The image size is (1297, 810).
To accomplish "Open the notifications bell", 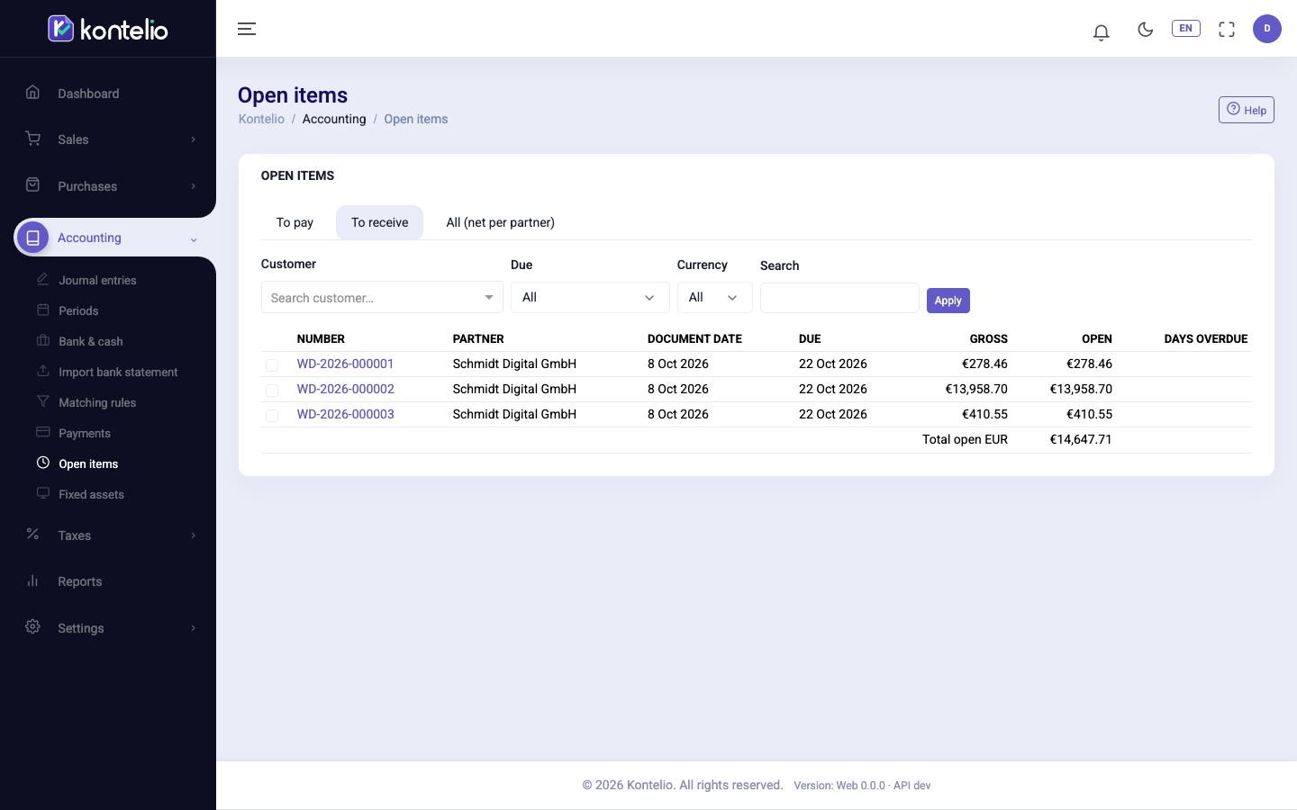I will (1101, 32).
